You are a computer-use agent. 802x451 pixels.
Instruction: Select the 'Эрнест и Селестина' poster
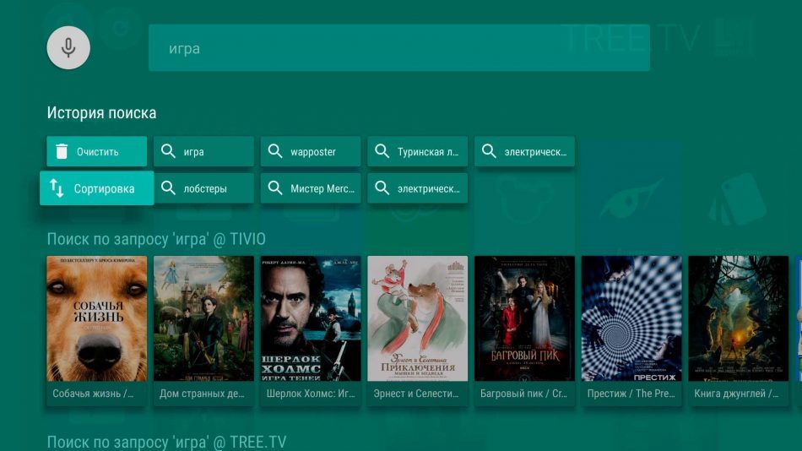point(417,318)
